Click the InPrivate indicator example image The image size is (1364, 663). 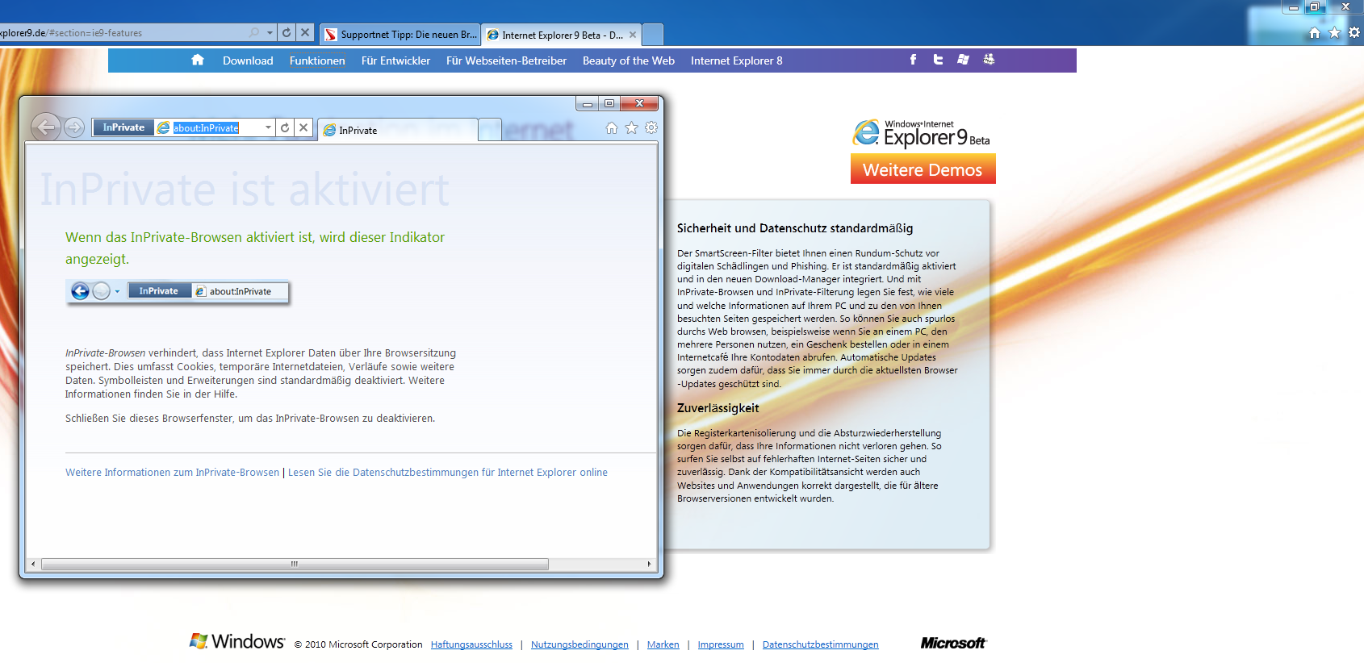(x=178, y=291)
